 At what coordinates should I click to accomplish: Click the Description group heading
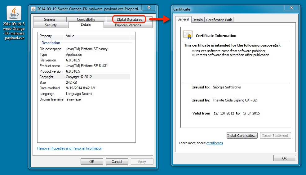[51, 43]
